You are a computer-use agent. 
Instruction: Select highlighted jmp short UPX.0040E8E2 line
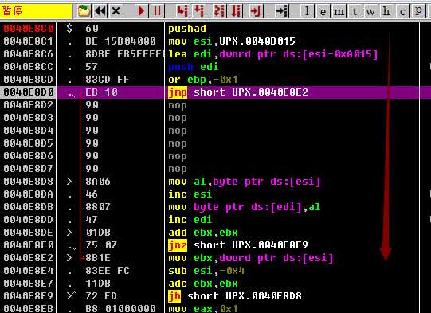(x=238, y=92)
